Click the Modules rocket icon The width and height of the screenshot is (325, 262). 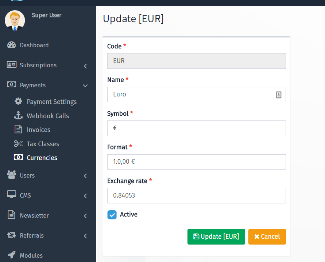[x=11, y=255]
